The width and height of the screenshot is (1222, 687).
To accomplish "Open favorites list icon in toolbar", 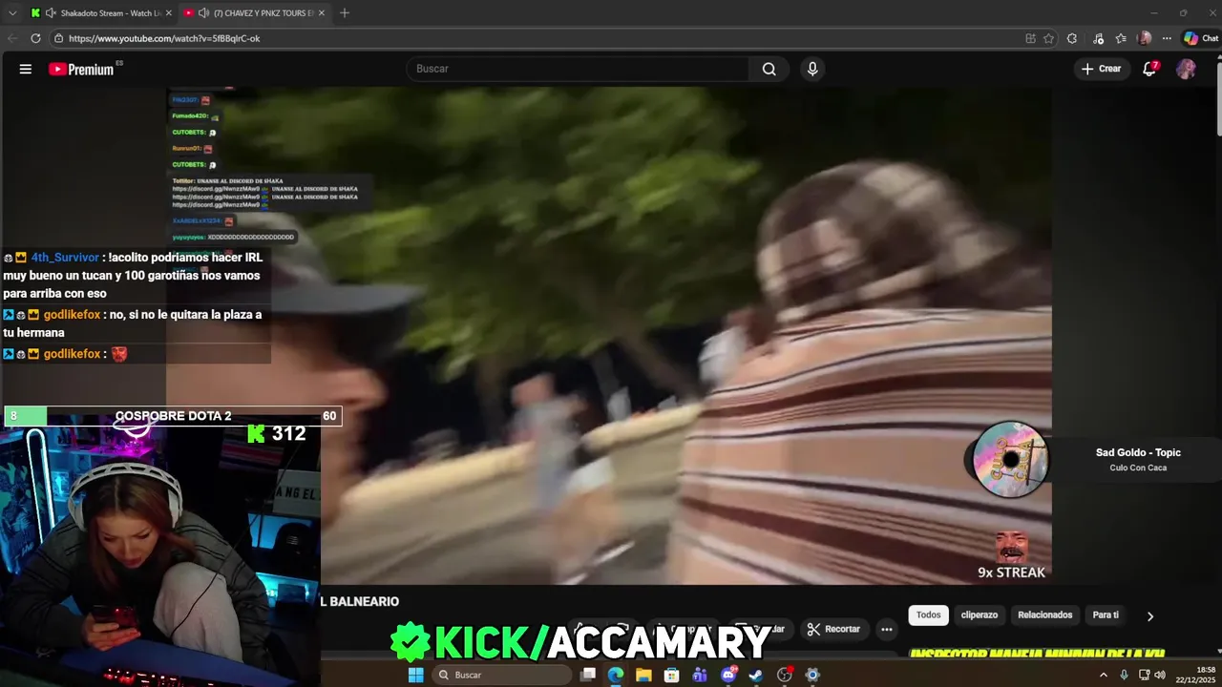I will [1121, 38].
